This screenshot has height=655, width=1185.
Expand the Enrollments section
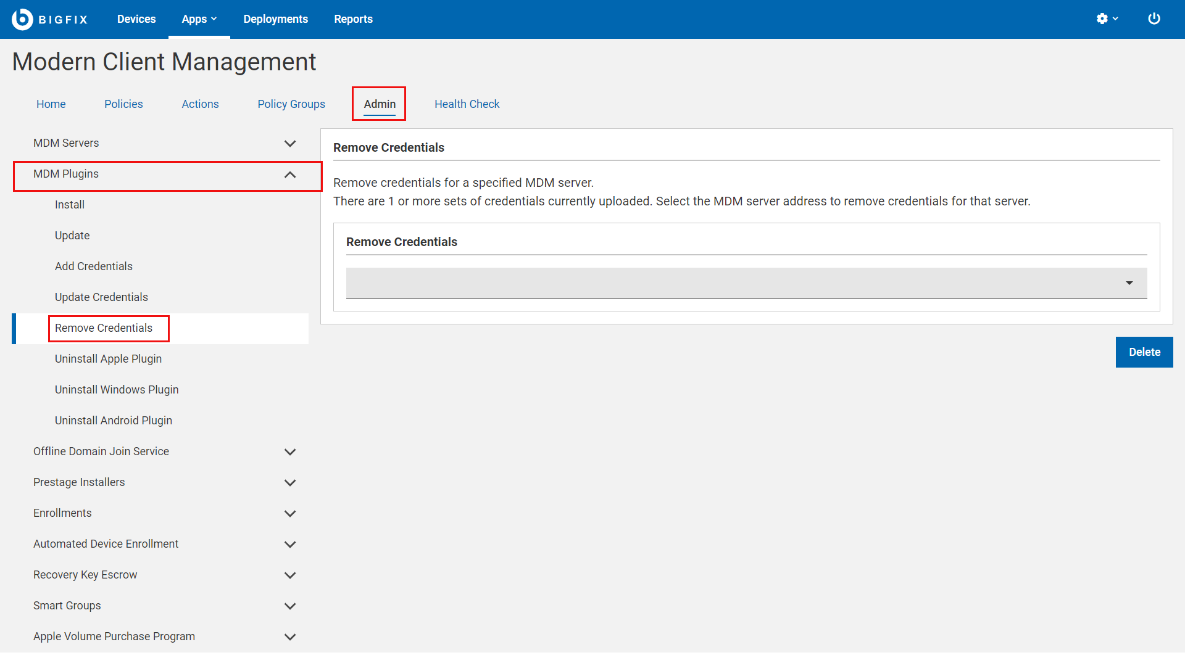click(x=289, y=514)
